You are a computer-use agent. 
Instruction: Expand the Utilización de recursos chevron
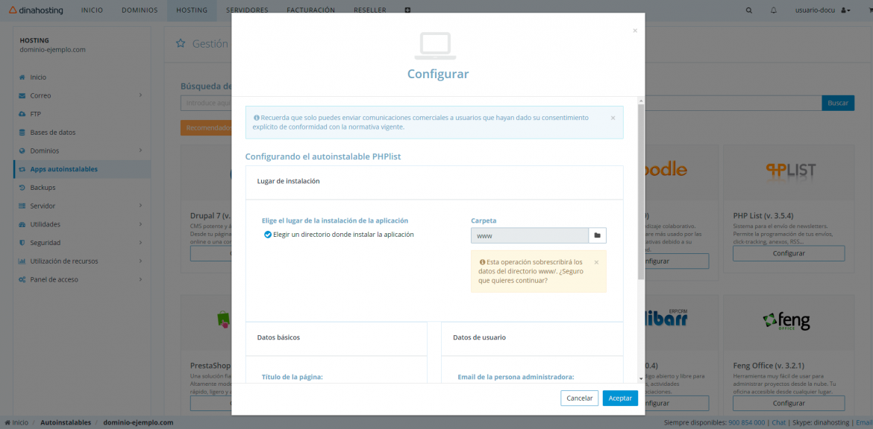[x=140, y=260]
